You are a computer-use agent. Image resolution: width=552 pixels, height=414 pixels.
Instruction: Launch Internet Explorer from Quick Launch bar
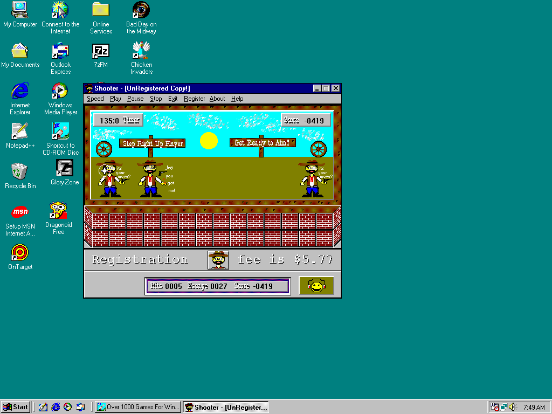click(x=55, y=407)
